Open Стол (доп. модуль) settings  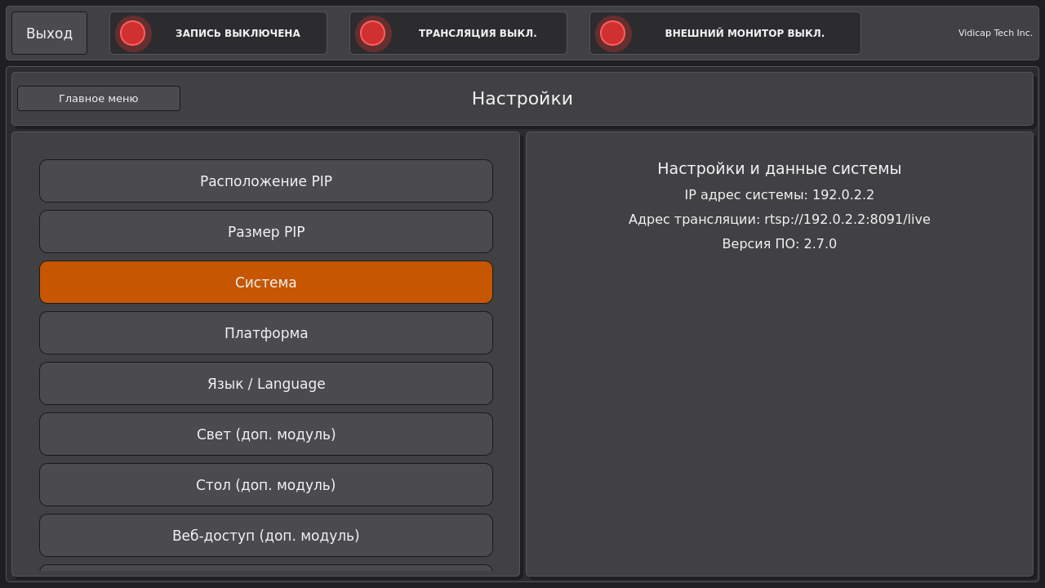266,485
